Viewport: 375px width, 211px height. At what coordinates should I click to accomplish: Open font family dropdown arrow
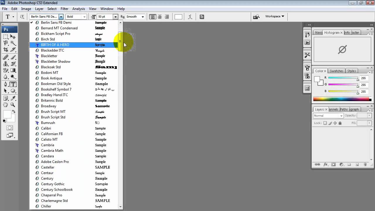point(61,17)
